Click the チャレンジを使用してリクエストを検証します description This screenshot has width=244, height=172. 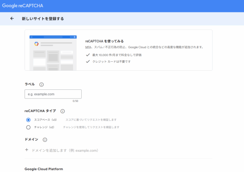[91, 127]
